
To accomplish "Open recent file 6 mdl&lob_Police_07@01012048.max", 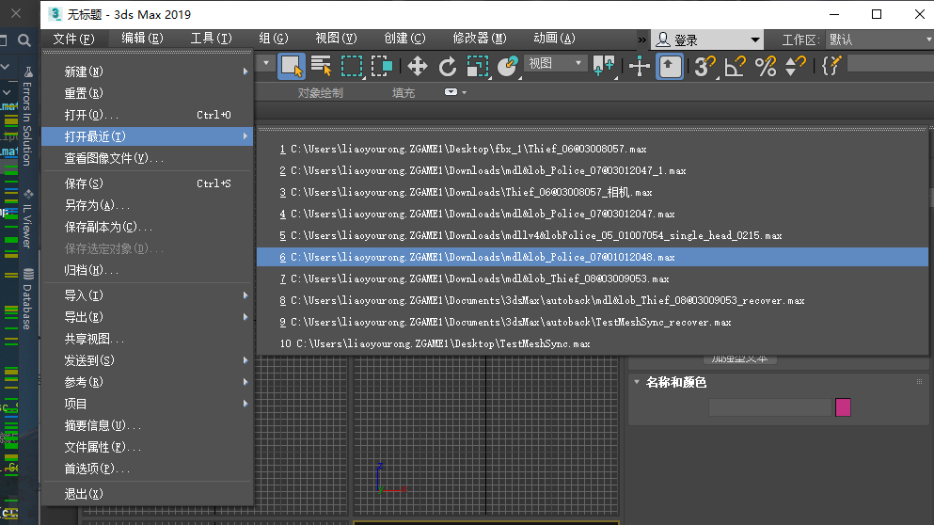I will pos(592,258).
